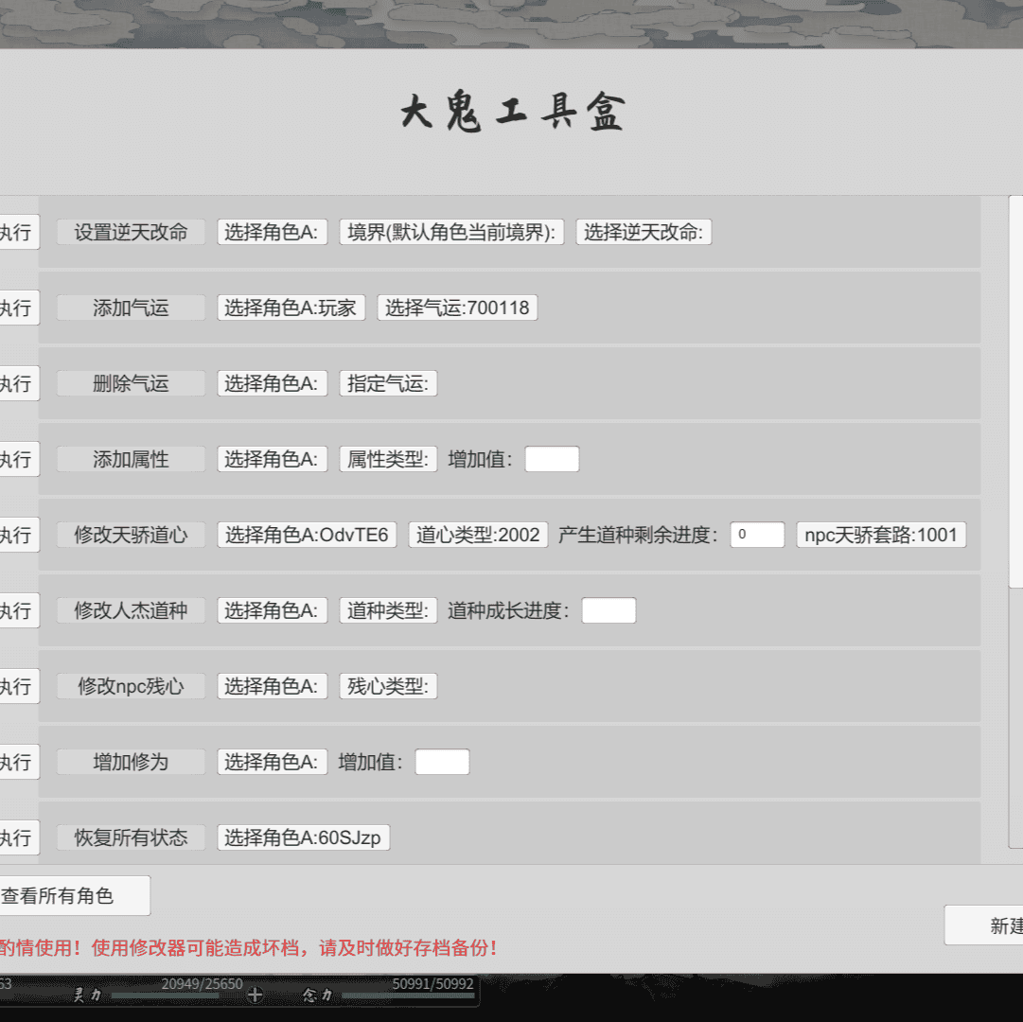Select the 修改人杰道种 function label

[131, 610]
